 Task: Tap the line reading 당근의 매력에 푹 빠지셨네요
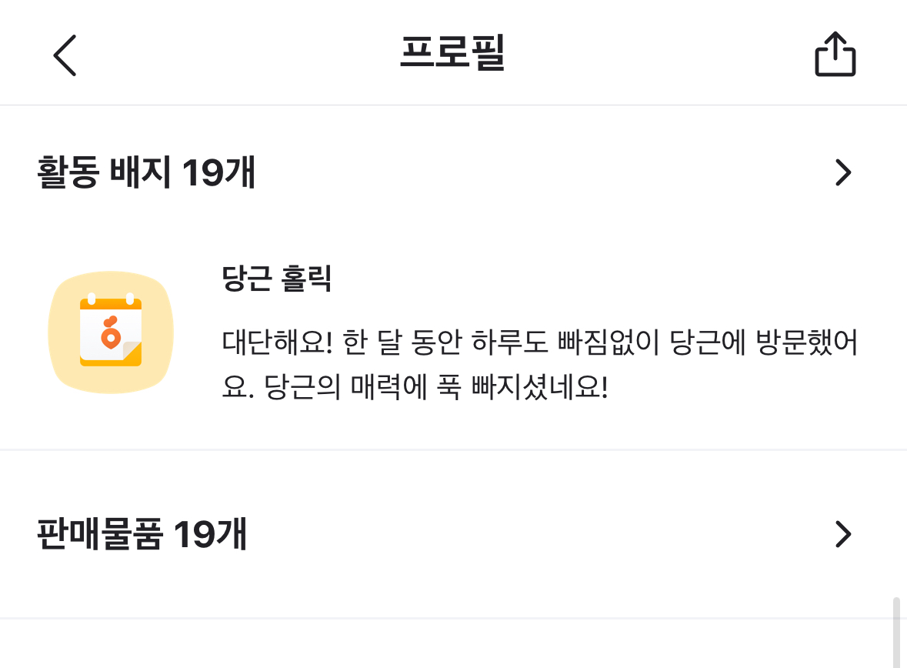click(415, 389)
